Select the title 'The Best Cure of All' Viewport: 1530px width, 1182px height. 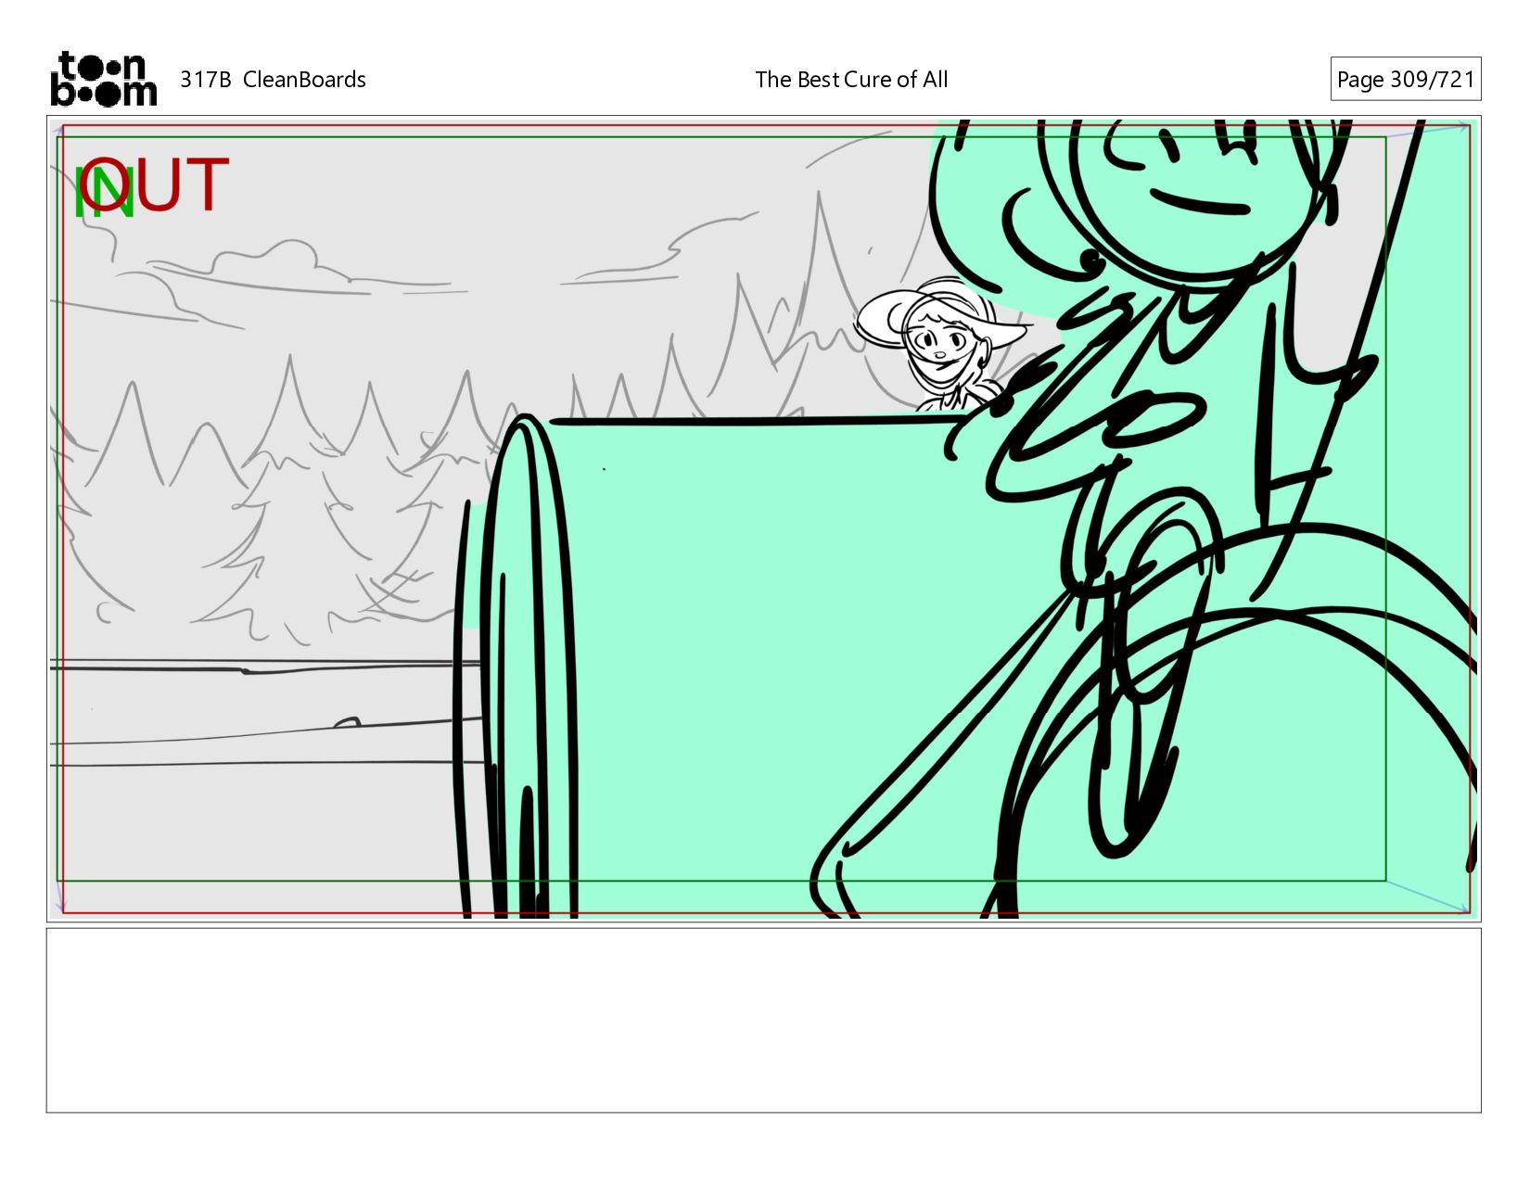click(851, 80)
